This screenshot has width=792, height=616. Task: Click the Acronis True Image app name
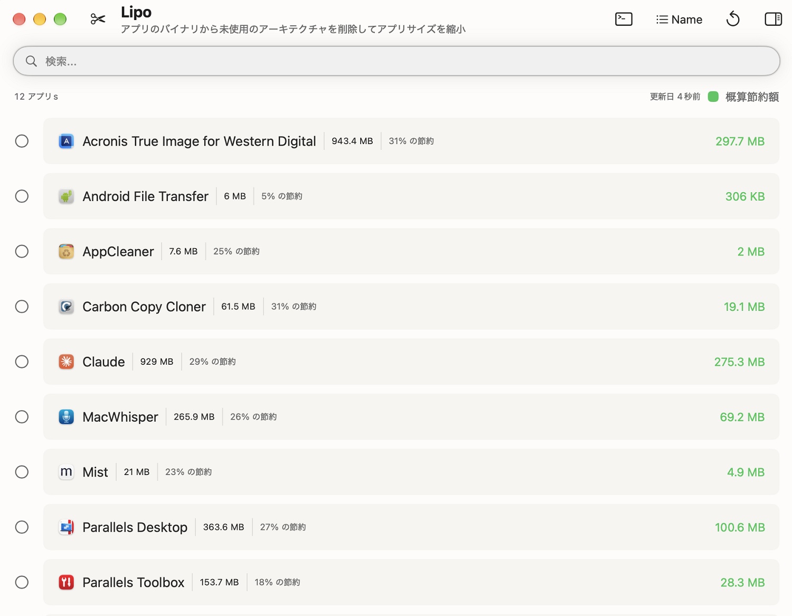point(199,141)
